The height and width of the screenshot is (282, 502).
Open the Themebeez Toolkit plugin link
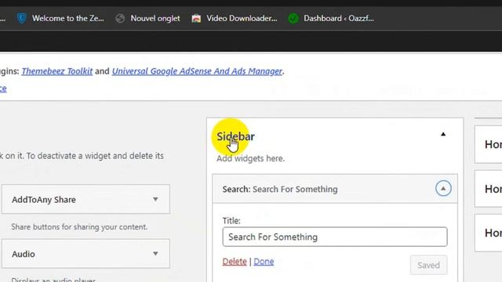click(57, 71)
